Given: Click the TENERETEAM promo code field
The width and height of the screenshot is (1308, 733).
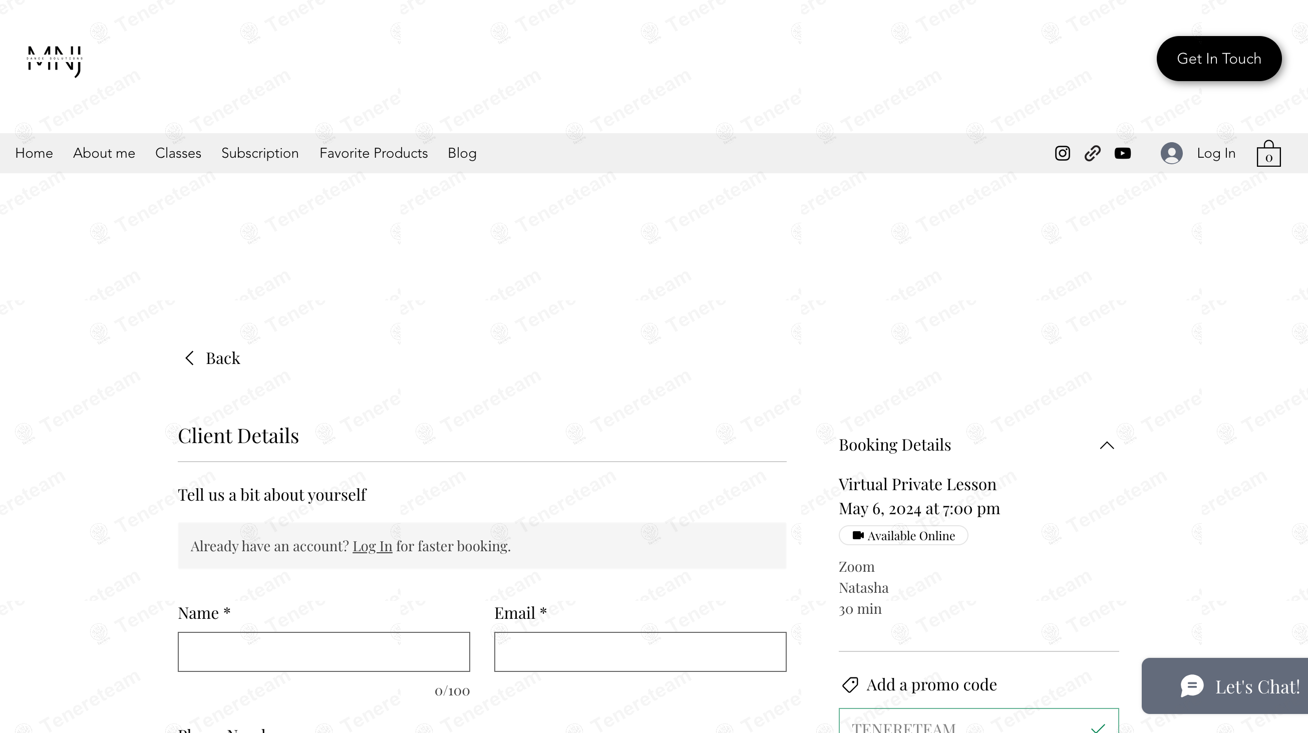Looking at the screenshot, I should [x=978, y=721].
